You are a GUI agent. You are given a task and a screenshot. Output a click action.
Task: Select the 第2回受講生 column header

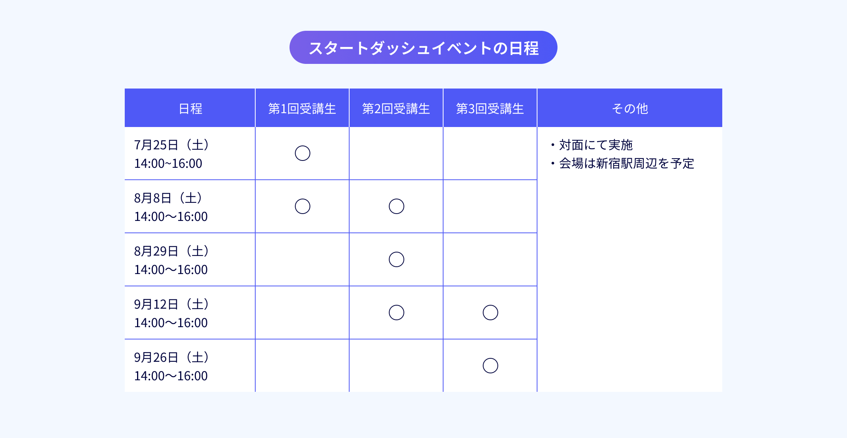pos(396,108)
